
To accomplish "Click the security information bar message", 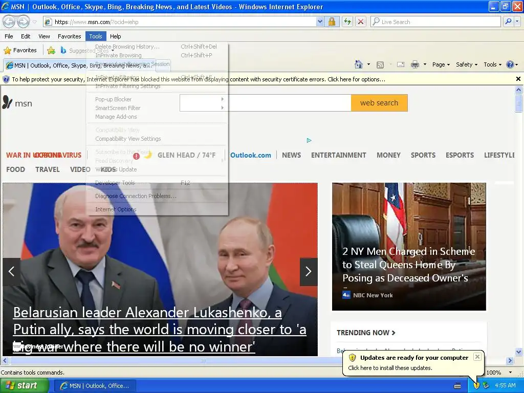I will point(199,79).
